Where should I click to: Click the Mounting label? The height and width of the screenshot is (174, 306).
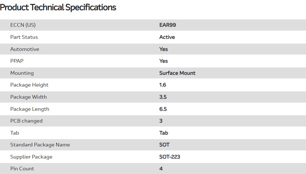click(x=22, y=73)
